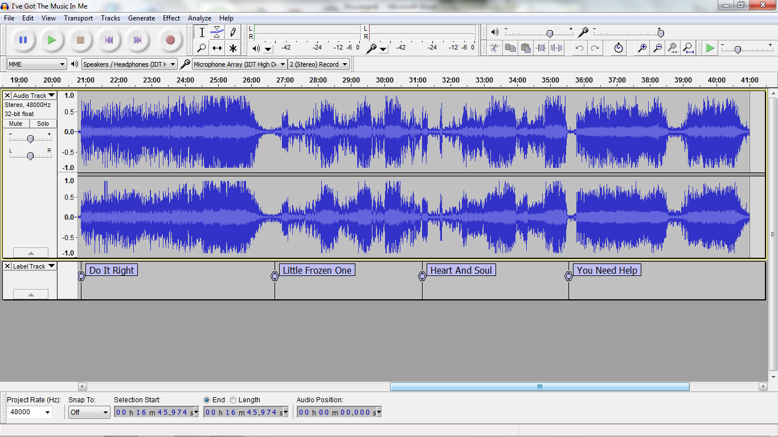Choose the Time Shift tool
This screenshot has height=437, width=778.
coord(218,48)
